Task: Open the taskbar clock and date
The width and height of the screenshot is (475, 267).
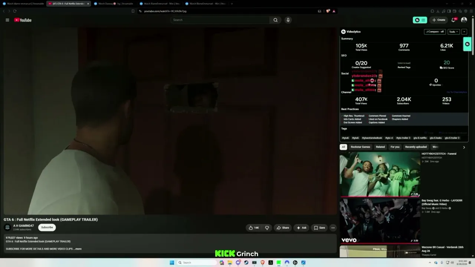Action: click(462, 263)
